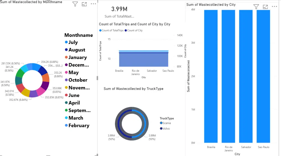
Task: Click the 353.06K (8.85%) donut label
Action: (57, 90)
